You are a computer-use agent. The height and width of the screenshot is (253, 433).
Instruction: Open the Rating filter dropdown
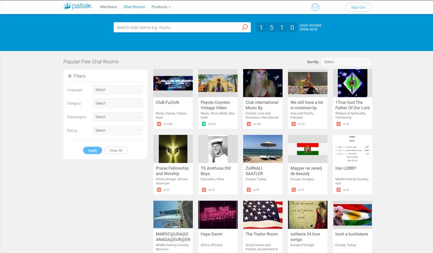click(117, 130)
